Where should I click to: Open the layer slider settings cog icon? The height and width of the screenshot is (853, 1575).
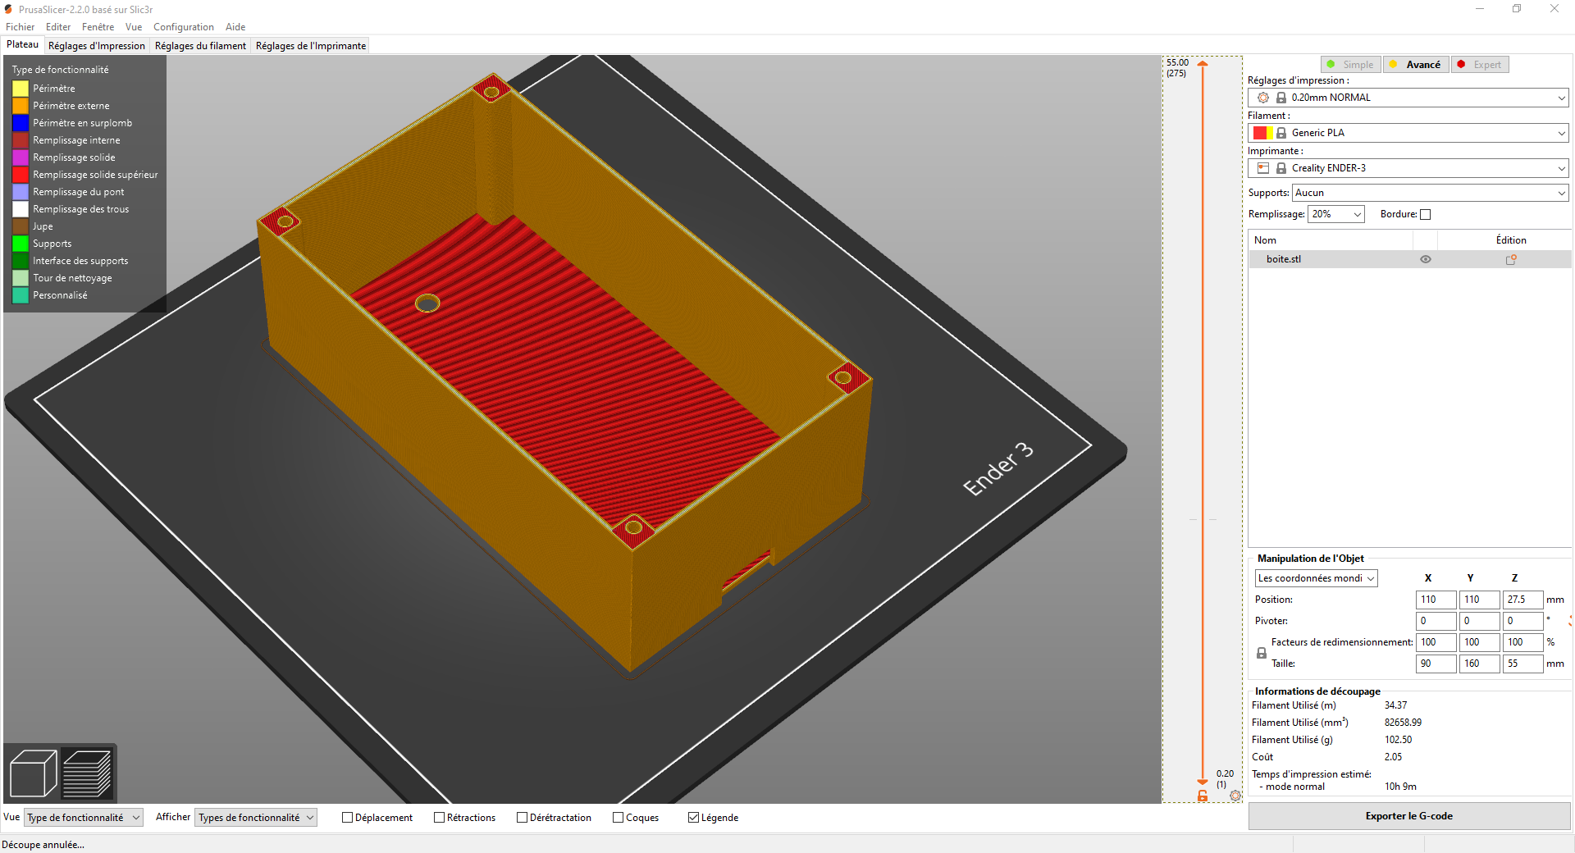[1235, 795]
